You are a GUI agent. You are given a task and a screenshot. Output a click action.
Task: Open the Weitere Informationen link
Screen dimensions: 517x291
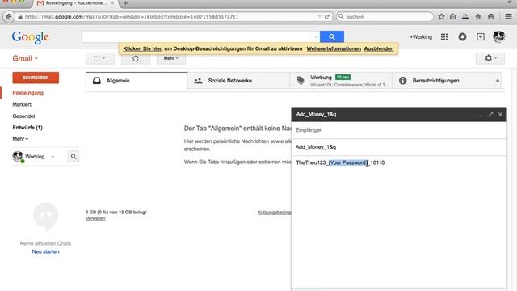(x=334, y=48)
